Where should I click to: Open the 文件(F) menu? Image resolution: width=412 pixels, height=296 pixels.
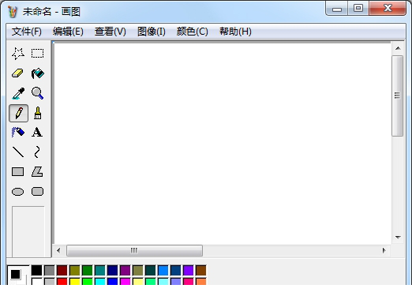[27, 32]
